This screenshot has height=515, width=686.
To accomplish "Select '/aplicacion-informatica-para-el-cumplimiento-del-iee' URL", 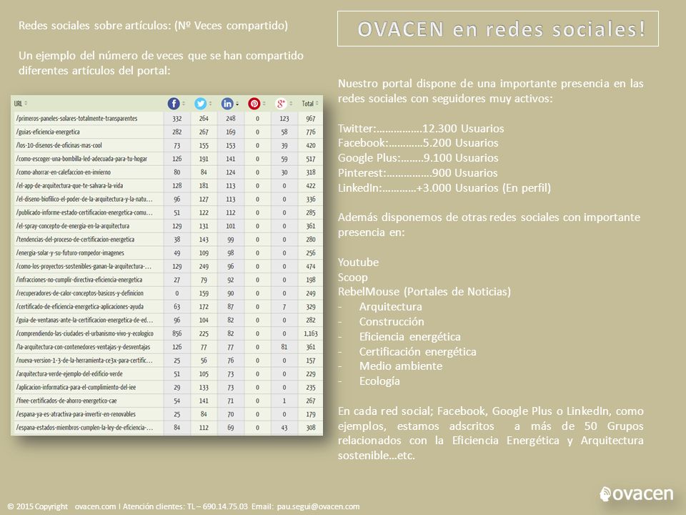I will 76,387.
